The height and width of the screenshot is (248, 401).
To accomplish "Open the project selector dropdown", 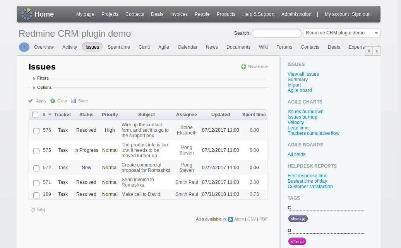I will [341, 33].
